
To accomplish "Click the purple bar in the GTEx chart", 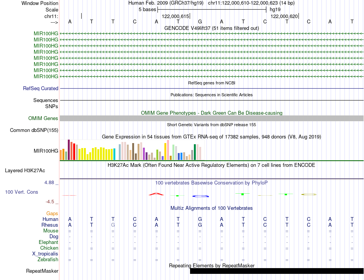I will (x=144, y=154).
